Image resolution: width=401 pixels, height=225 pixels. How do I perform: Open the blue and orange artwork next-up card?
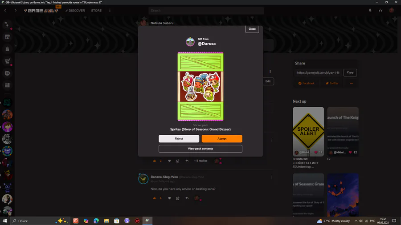pyautogui.click(x=343, y=195)
